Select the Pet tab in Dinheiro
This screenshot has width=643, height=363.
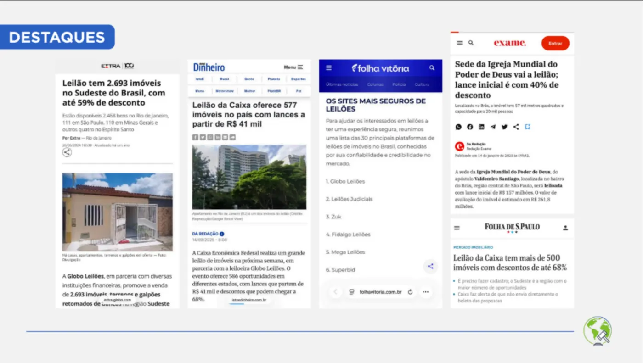coord(298,91)
